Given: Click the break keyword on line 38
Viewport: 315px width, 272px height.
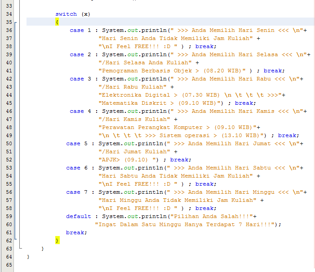Looking at the screenshot, I should coord(204,46).
